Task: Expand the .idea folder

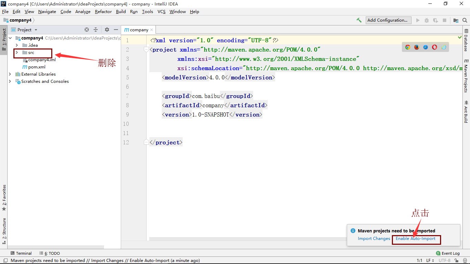Action: pyautogui.click(x=17, y=45)
